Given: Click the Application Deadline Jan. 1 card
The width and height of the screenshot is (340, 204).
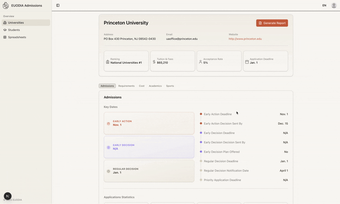Looking at the screenshot, I should point(265,61).
